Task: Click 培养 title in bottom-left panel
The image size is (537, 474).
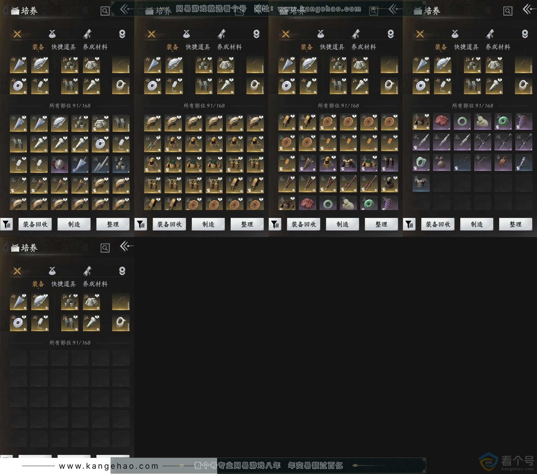Action: coord(29,248)
